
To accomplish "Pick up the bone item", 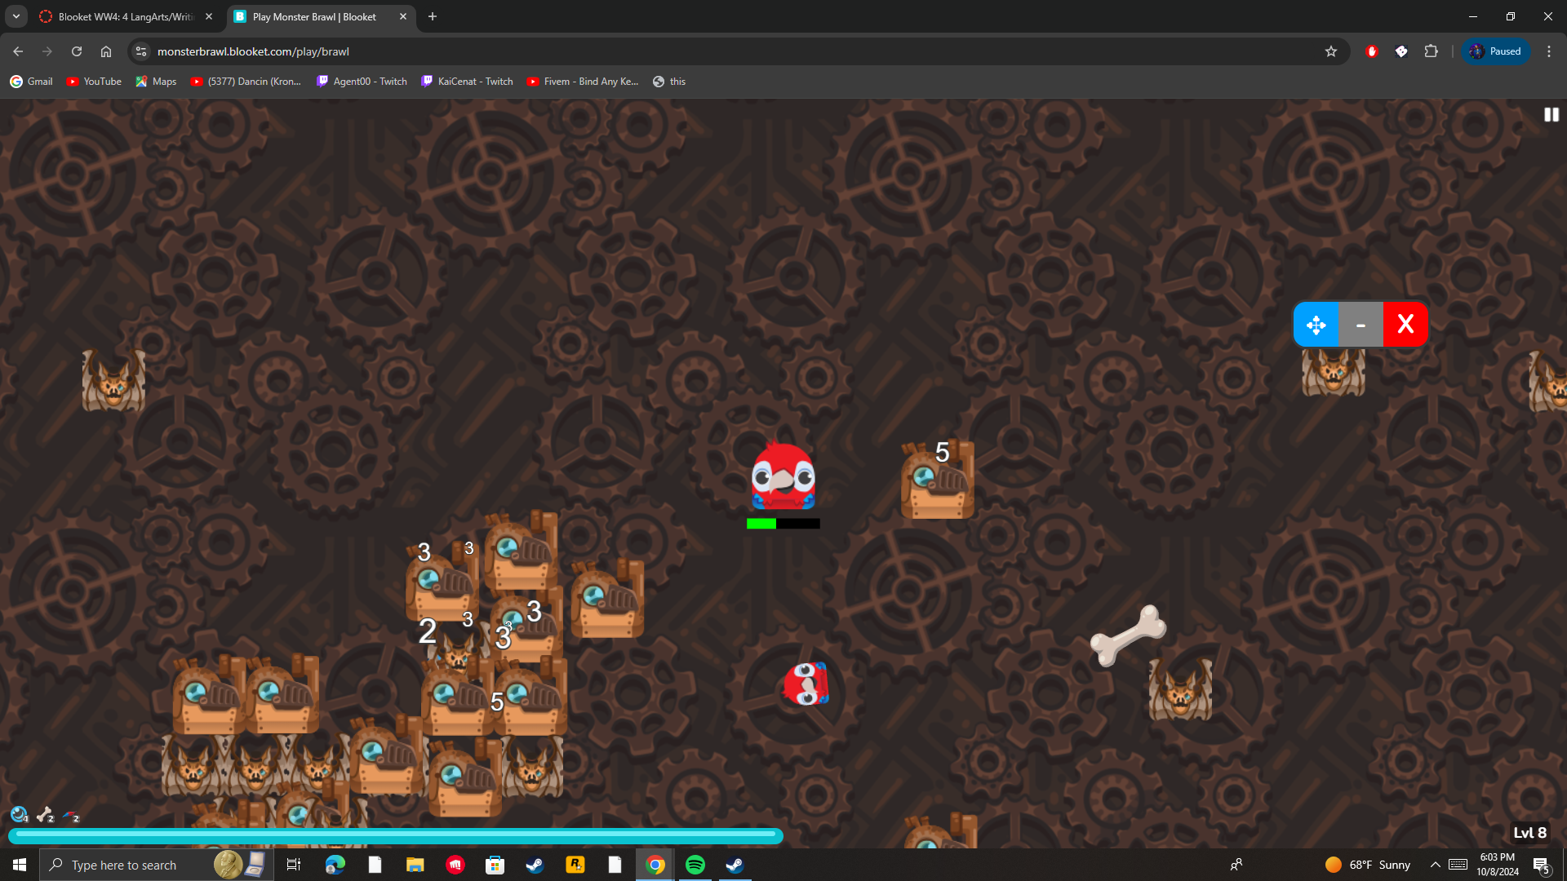I will tap(1128, 635).
